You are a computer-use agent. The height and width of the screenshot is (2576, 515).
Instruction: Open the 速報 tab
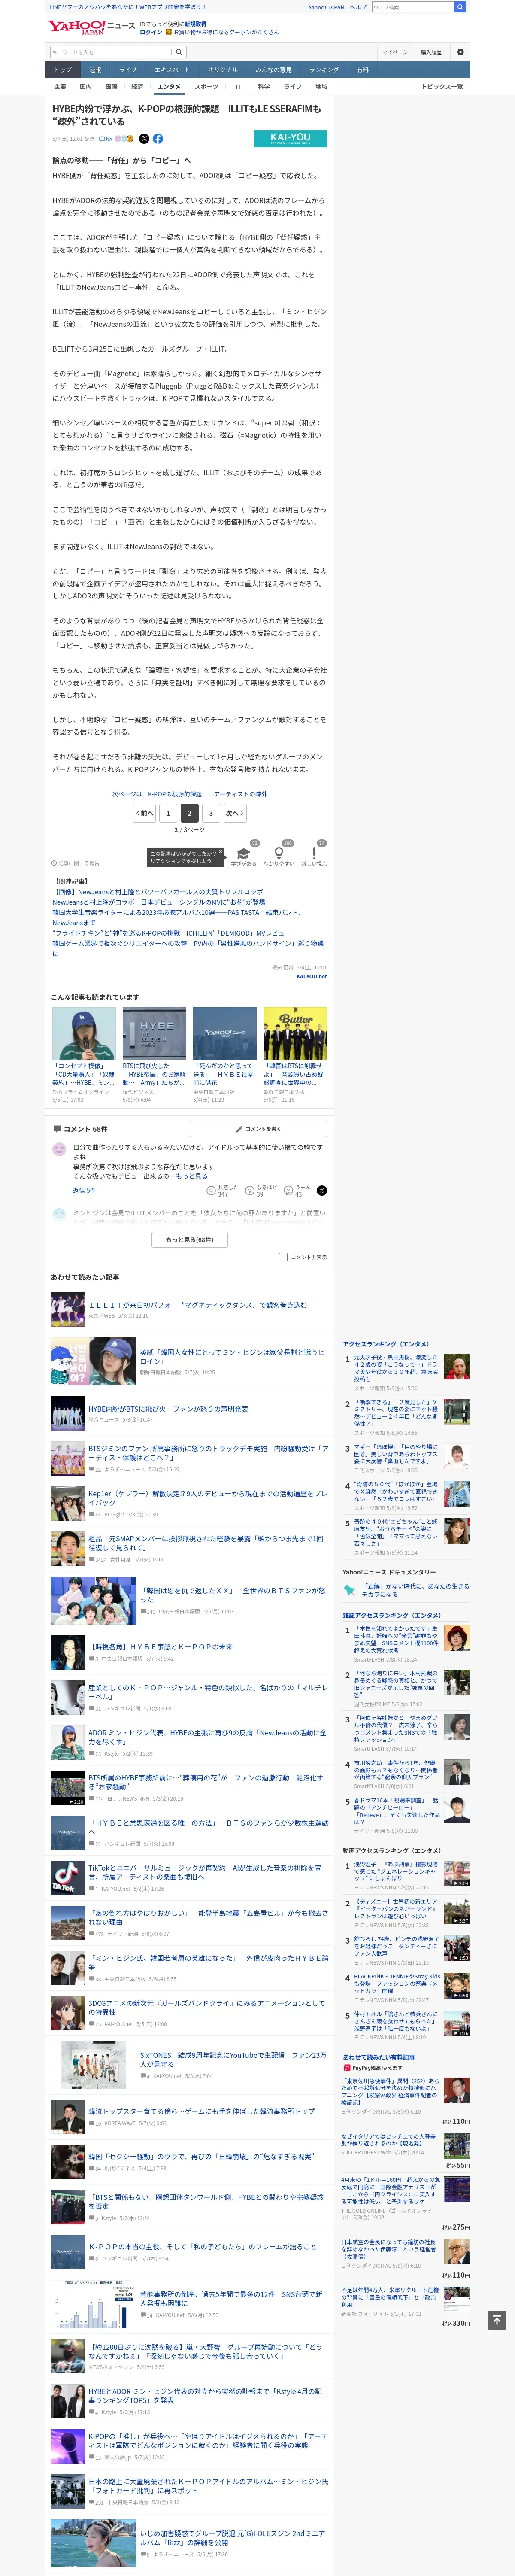click(x=95, y=70)
